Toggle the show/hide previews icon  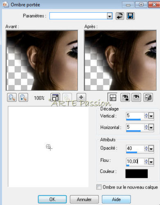[113, 97]
